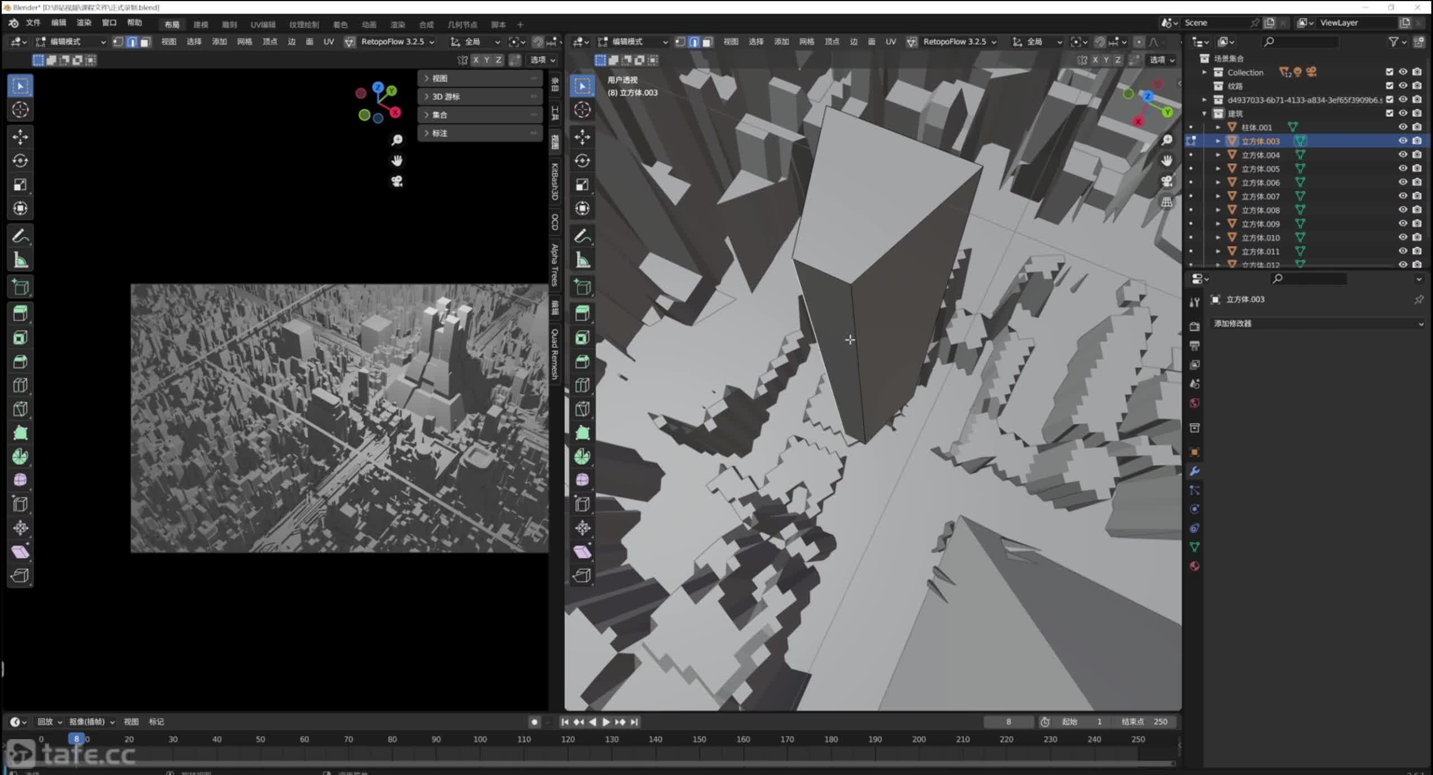Activate the Smooth tool in left viewport toolbar
The width and height of the screenshot is (1433, 775).
coord(20,480)
